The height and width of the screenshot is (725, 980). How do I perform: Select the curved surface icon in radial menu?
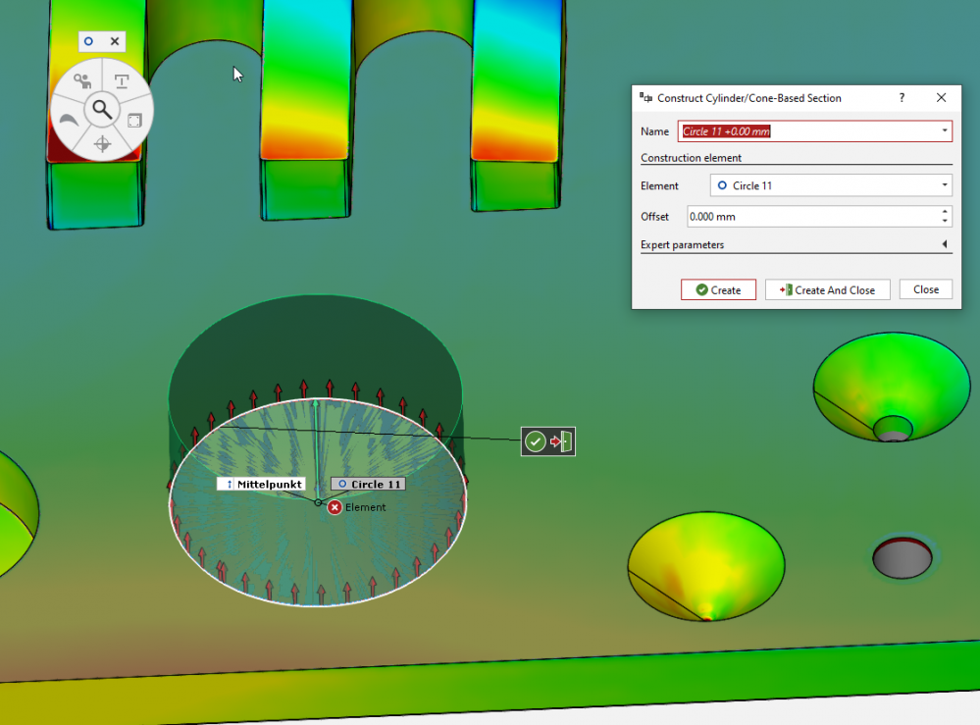coord(69,120)
